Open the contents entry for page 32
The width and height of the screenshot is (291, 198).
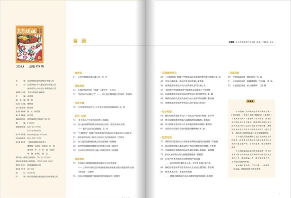tap(103, 167)
